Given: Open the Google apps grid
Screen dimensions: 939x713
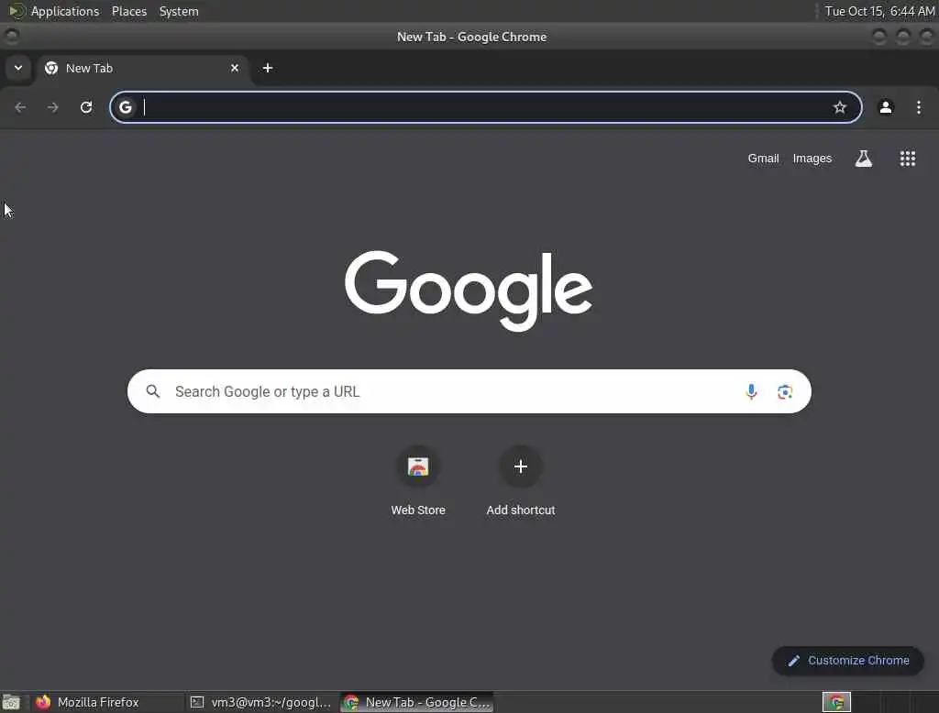Looking at the screenshot, I should [x=907, y=159].
